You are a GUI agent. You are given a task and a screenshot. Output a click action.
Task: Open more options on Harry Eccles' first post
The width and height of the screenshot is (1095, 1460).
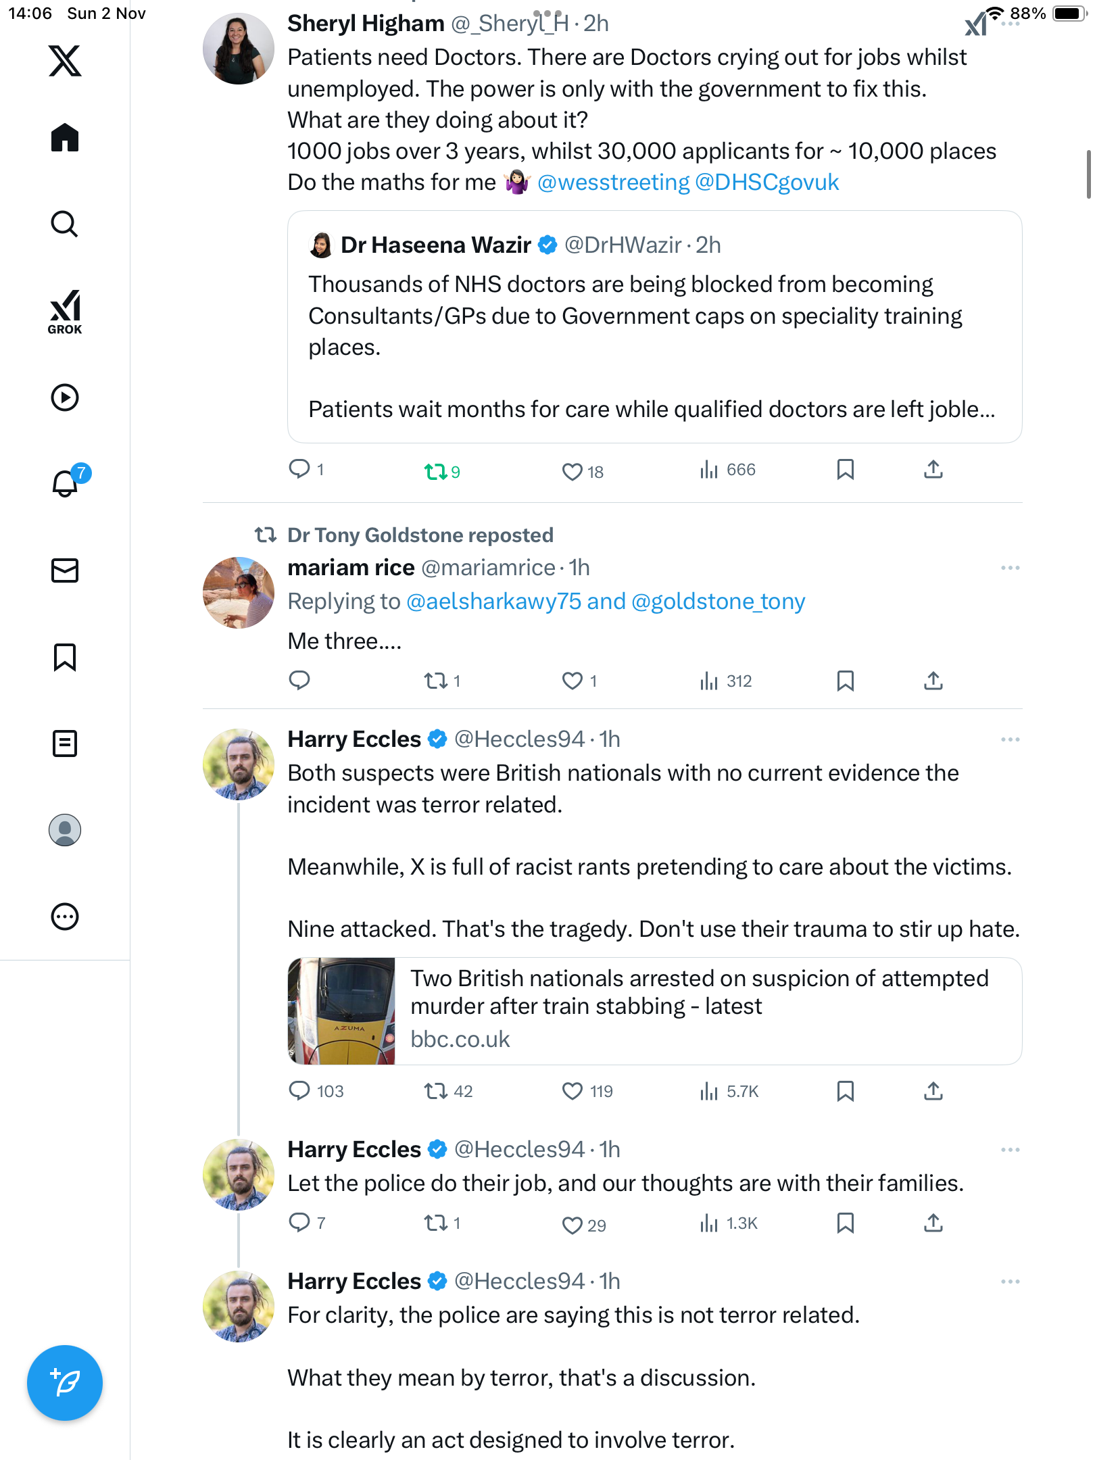click(1010, 739)
